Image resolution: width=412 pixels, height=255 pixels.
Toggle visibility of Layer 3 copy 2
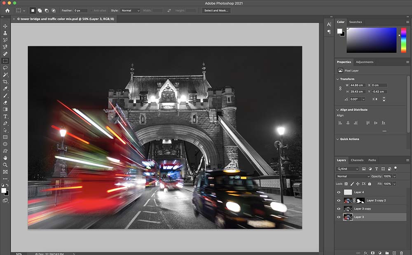click(338, 201)
